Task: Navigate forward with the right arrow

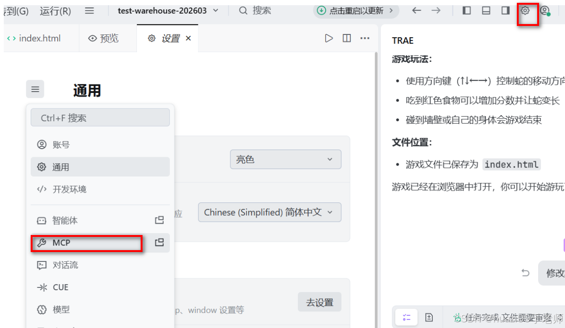Action: [436, 10]
